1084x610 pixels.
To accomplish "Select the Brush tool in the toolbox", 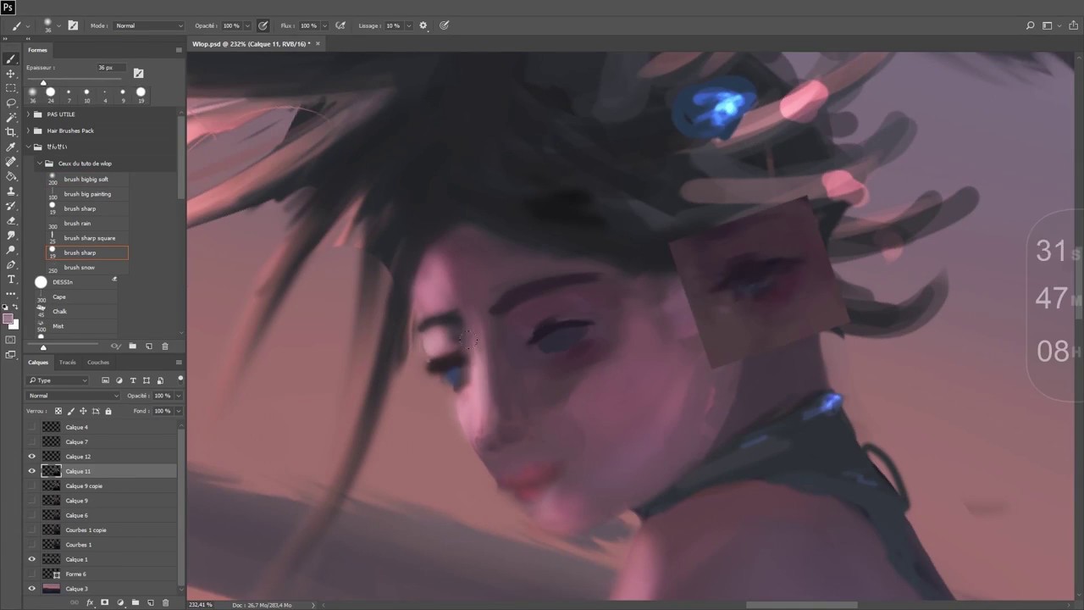I will (x=11, y=59).
